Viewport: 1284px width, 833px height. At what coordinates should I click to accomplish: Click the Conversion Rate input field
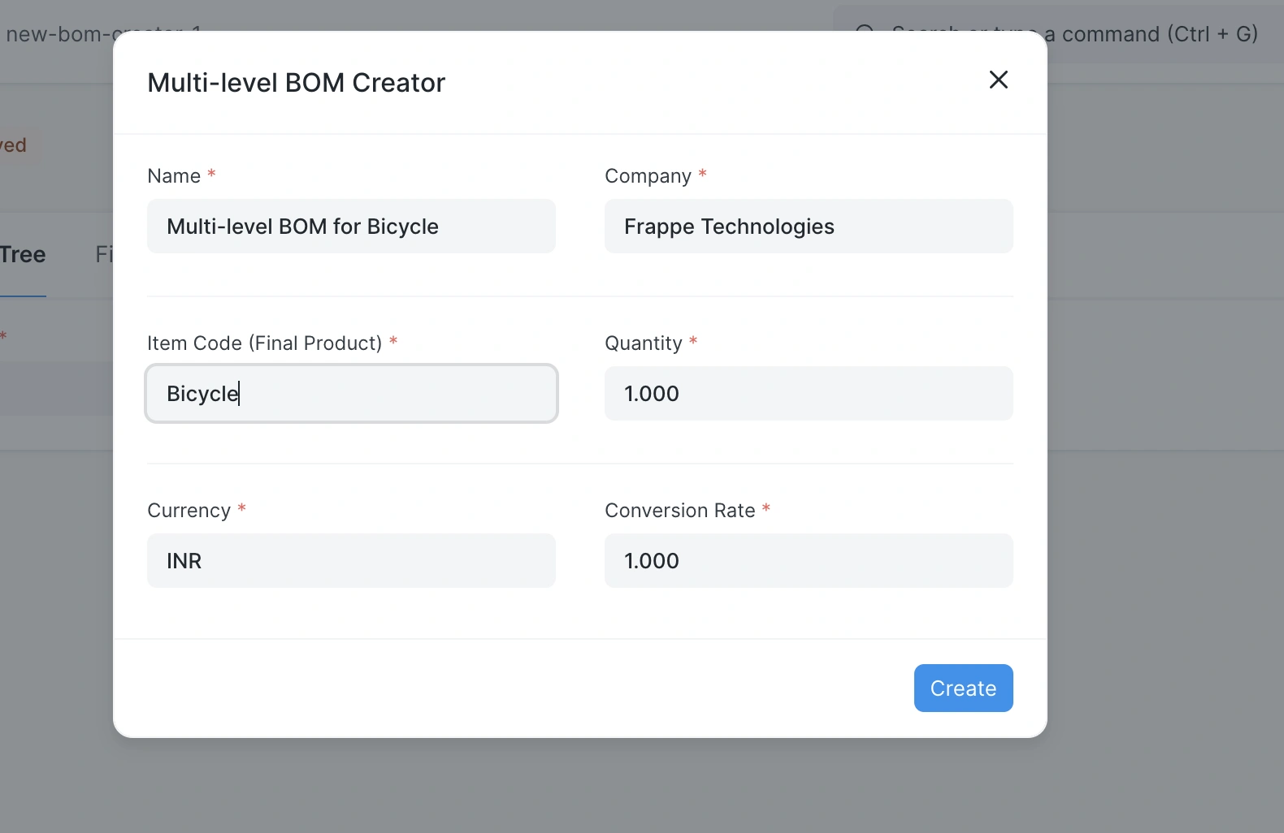[808, 561]
